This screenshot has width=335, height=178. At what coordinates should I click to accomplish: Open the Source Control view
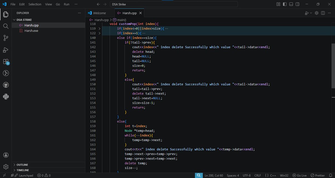[6, 38]
